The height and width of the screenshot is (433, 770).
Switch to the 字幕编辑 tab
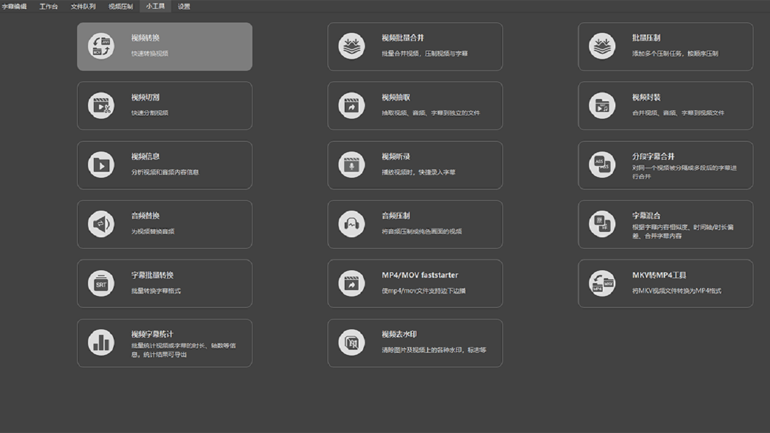[14, 7]
